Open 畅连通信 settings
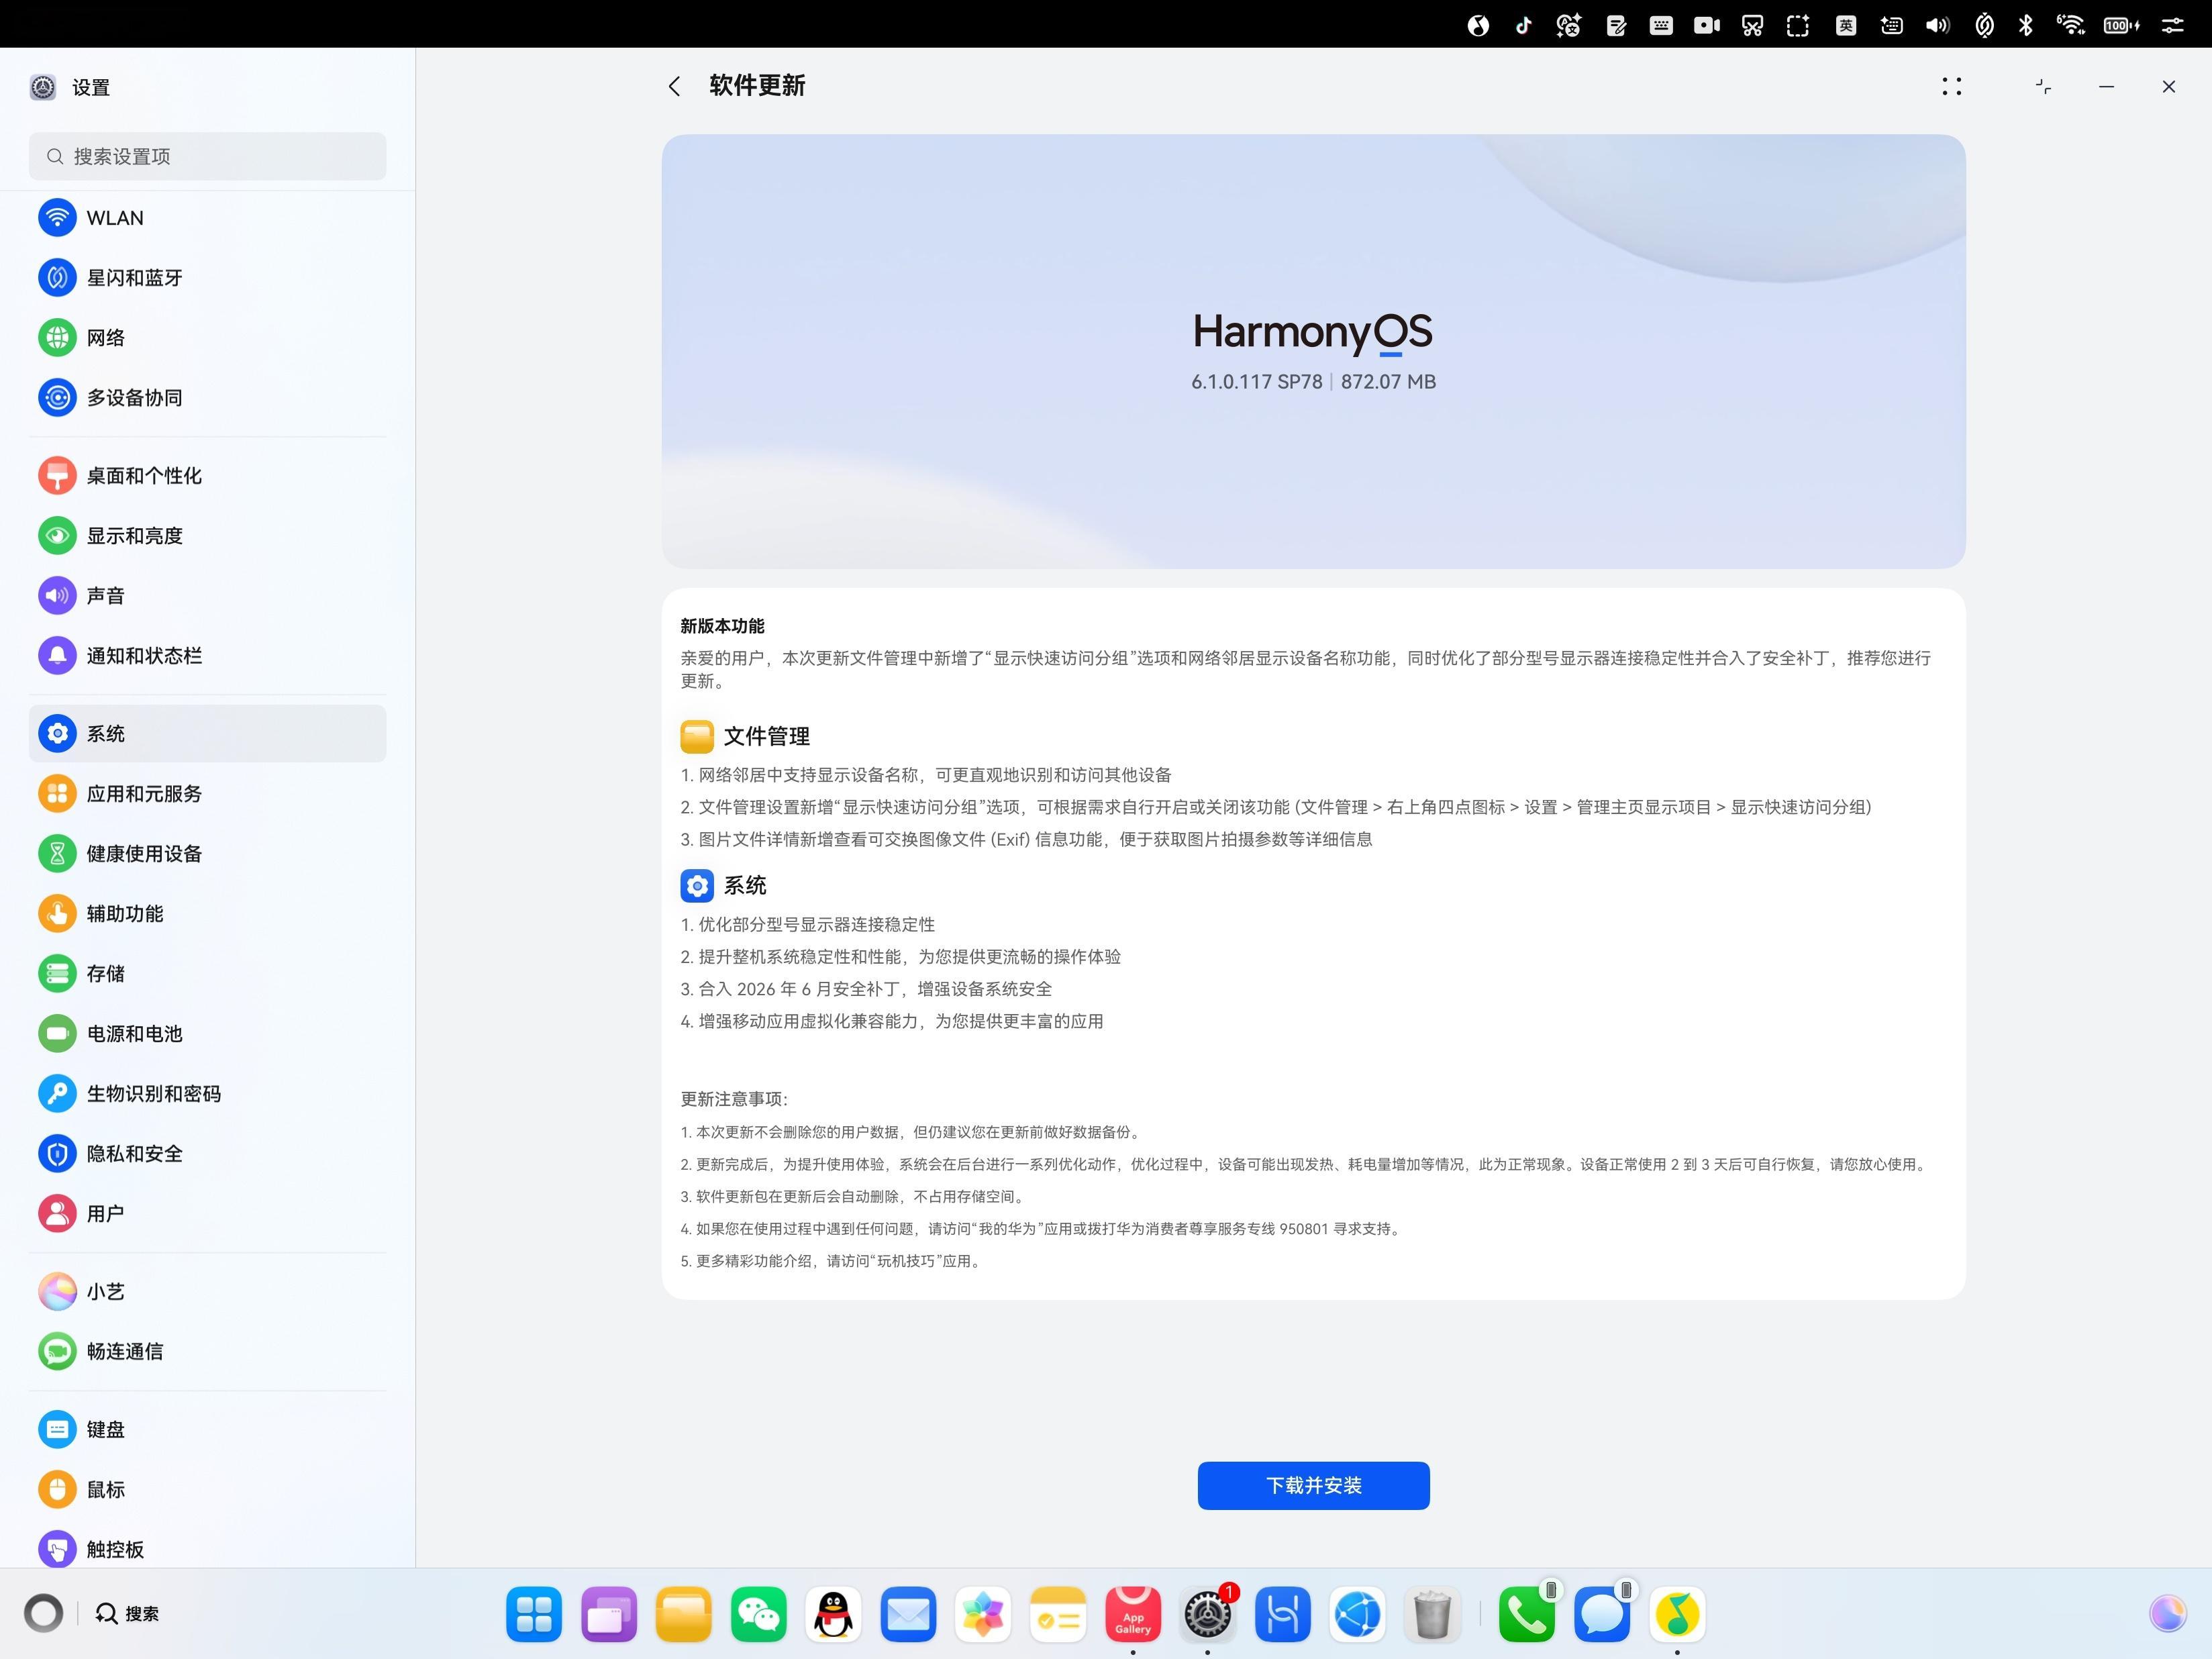 coord(207,1352)
